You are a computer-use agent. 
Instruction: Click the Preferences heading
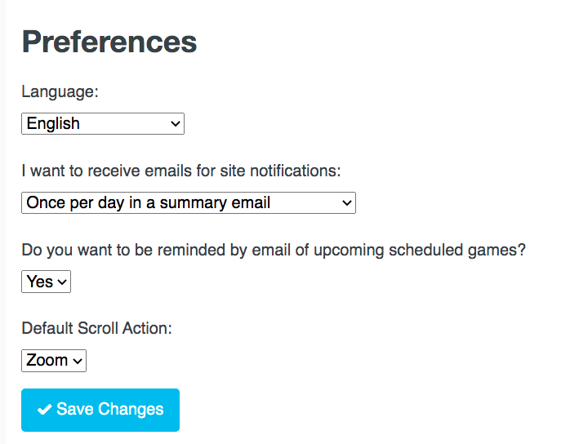point(109,42)
